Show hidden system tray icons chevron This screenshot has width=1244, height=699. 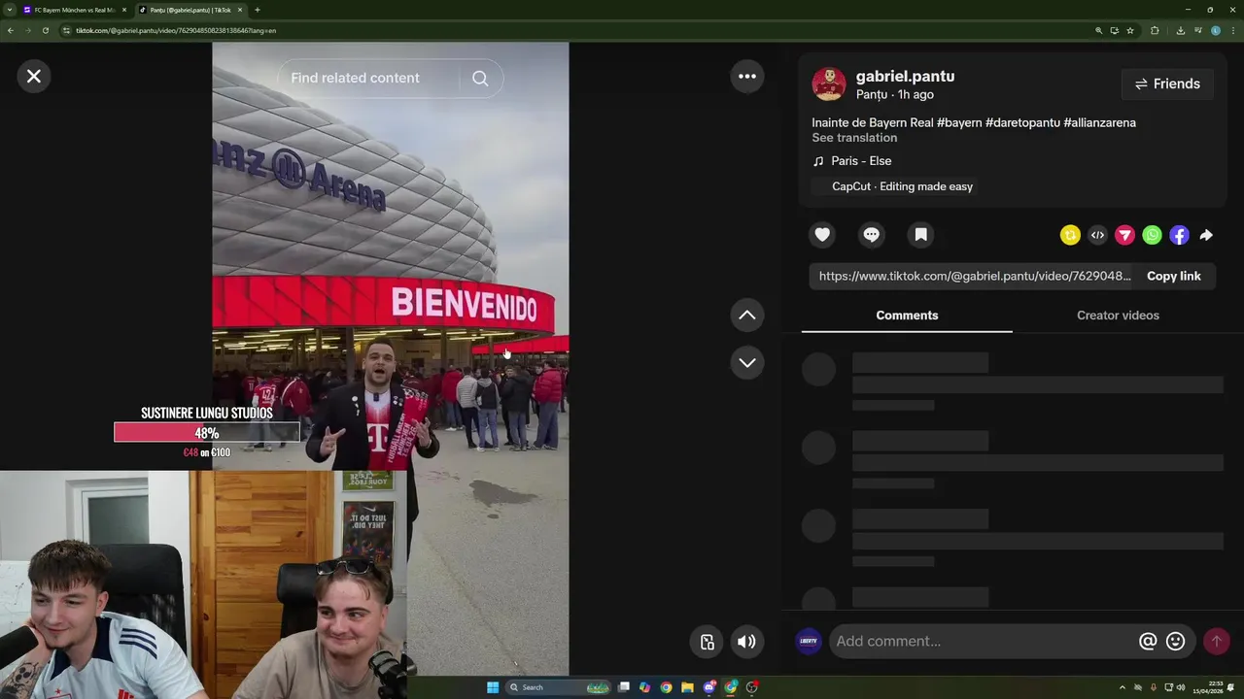[x=1123, y=687]
